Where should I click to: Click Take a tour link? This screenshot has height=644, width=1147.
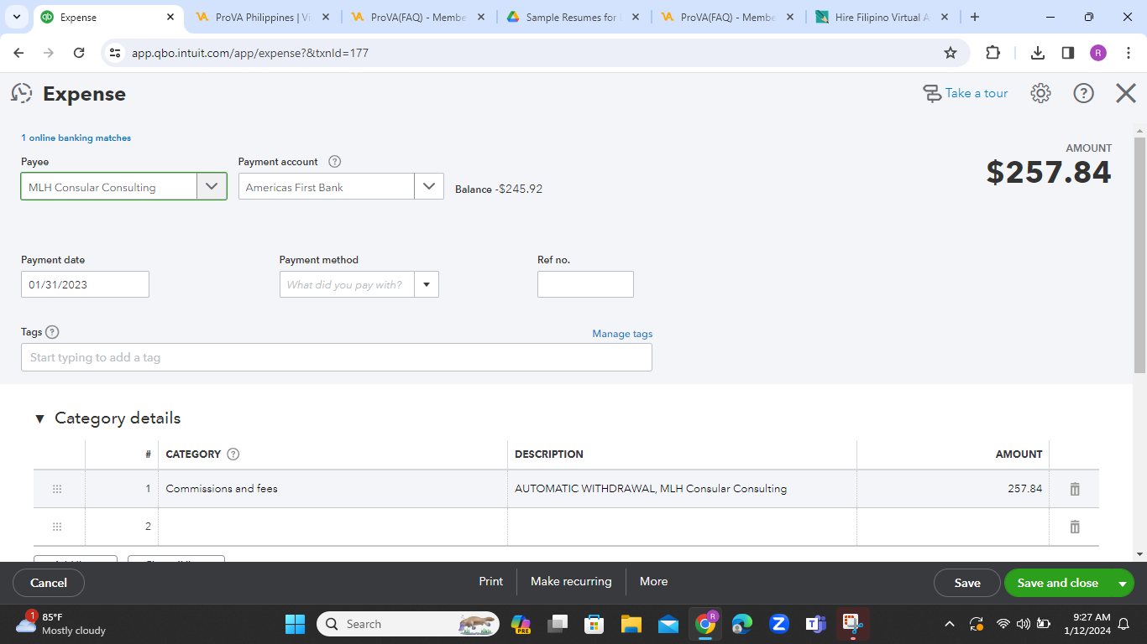(966, 93)
